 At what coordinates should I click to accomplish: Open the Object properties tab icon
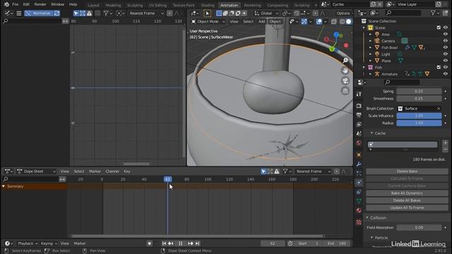(359, 155)
